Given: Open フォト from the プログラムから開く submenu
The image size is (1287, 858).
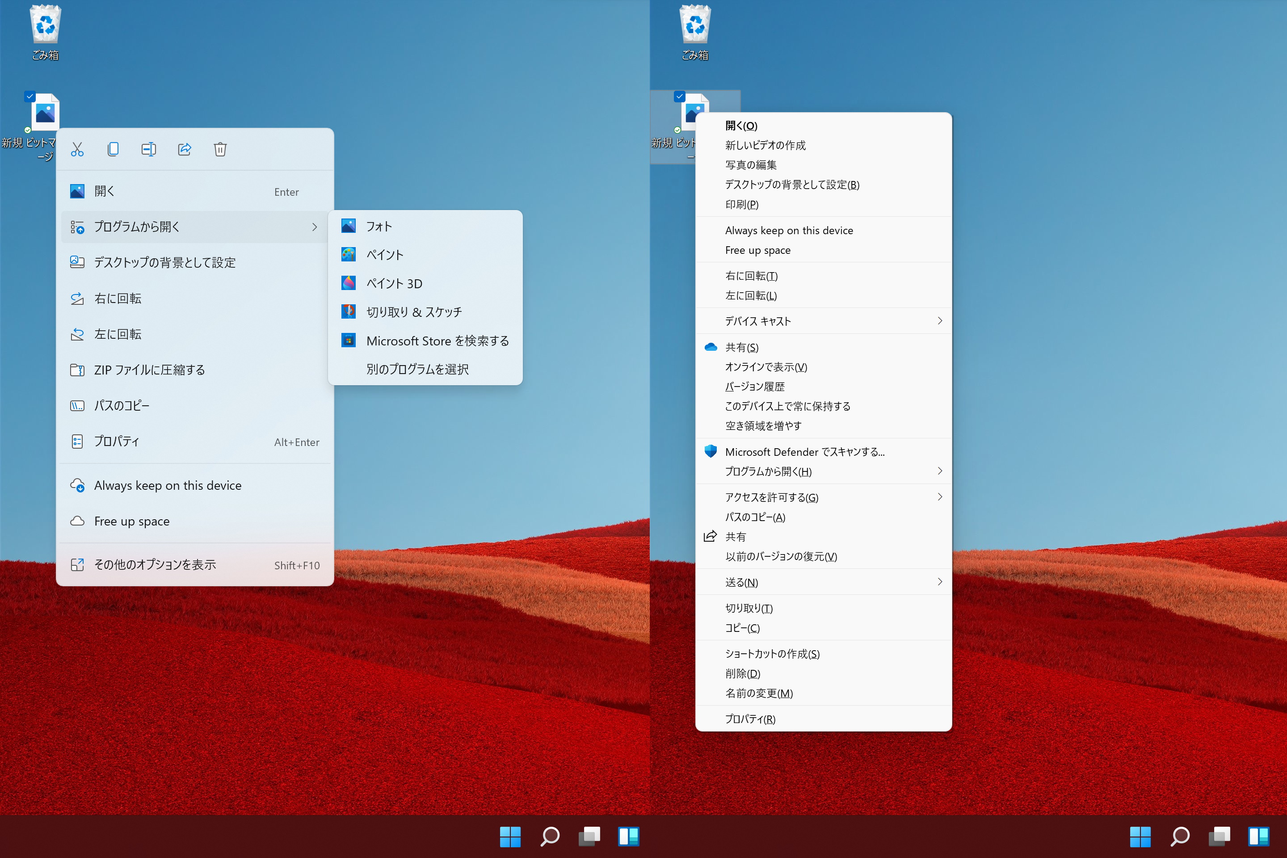Looking at the screenshot, I should click(x=379, y=225).
